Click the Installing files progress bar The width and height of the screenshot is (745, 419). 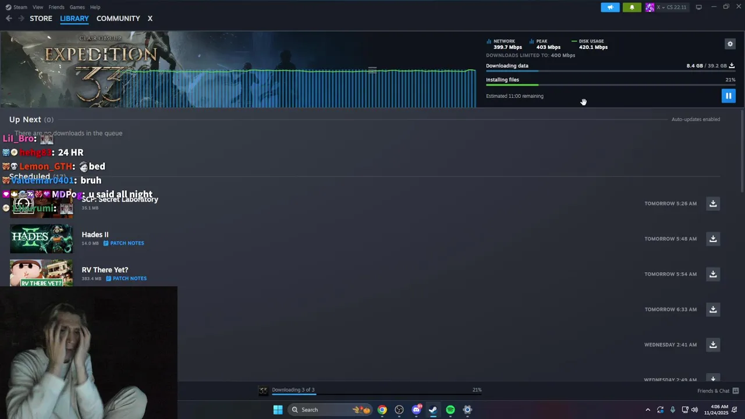611,85
